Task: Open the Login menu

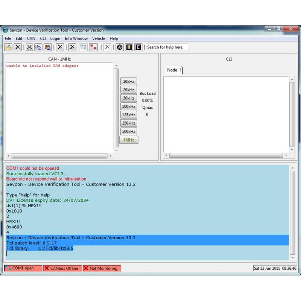Action: click(55, 38)
